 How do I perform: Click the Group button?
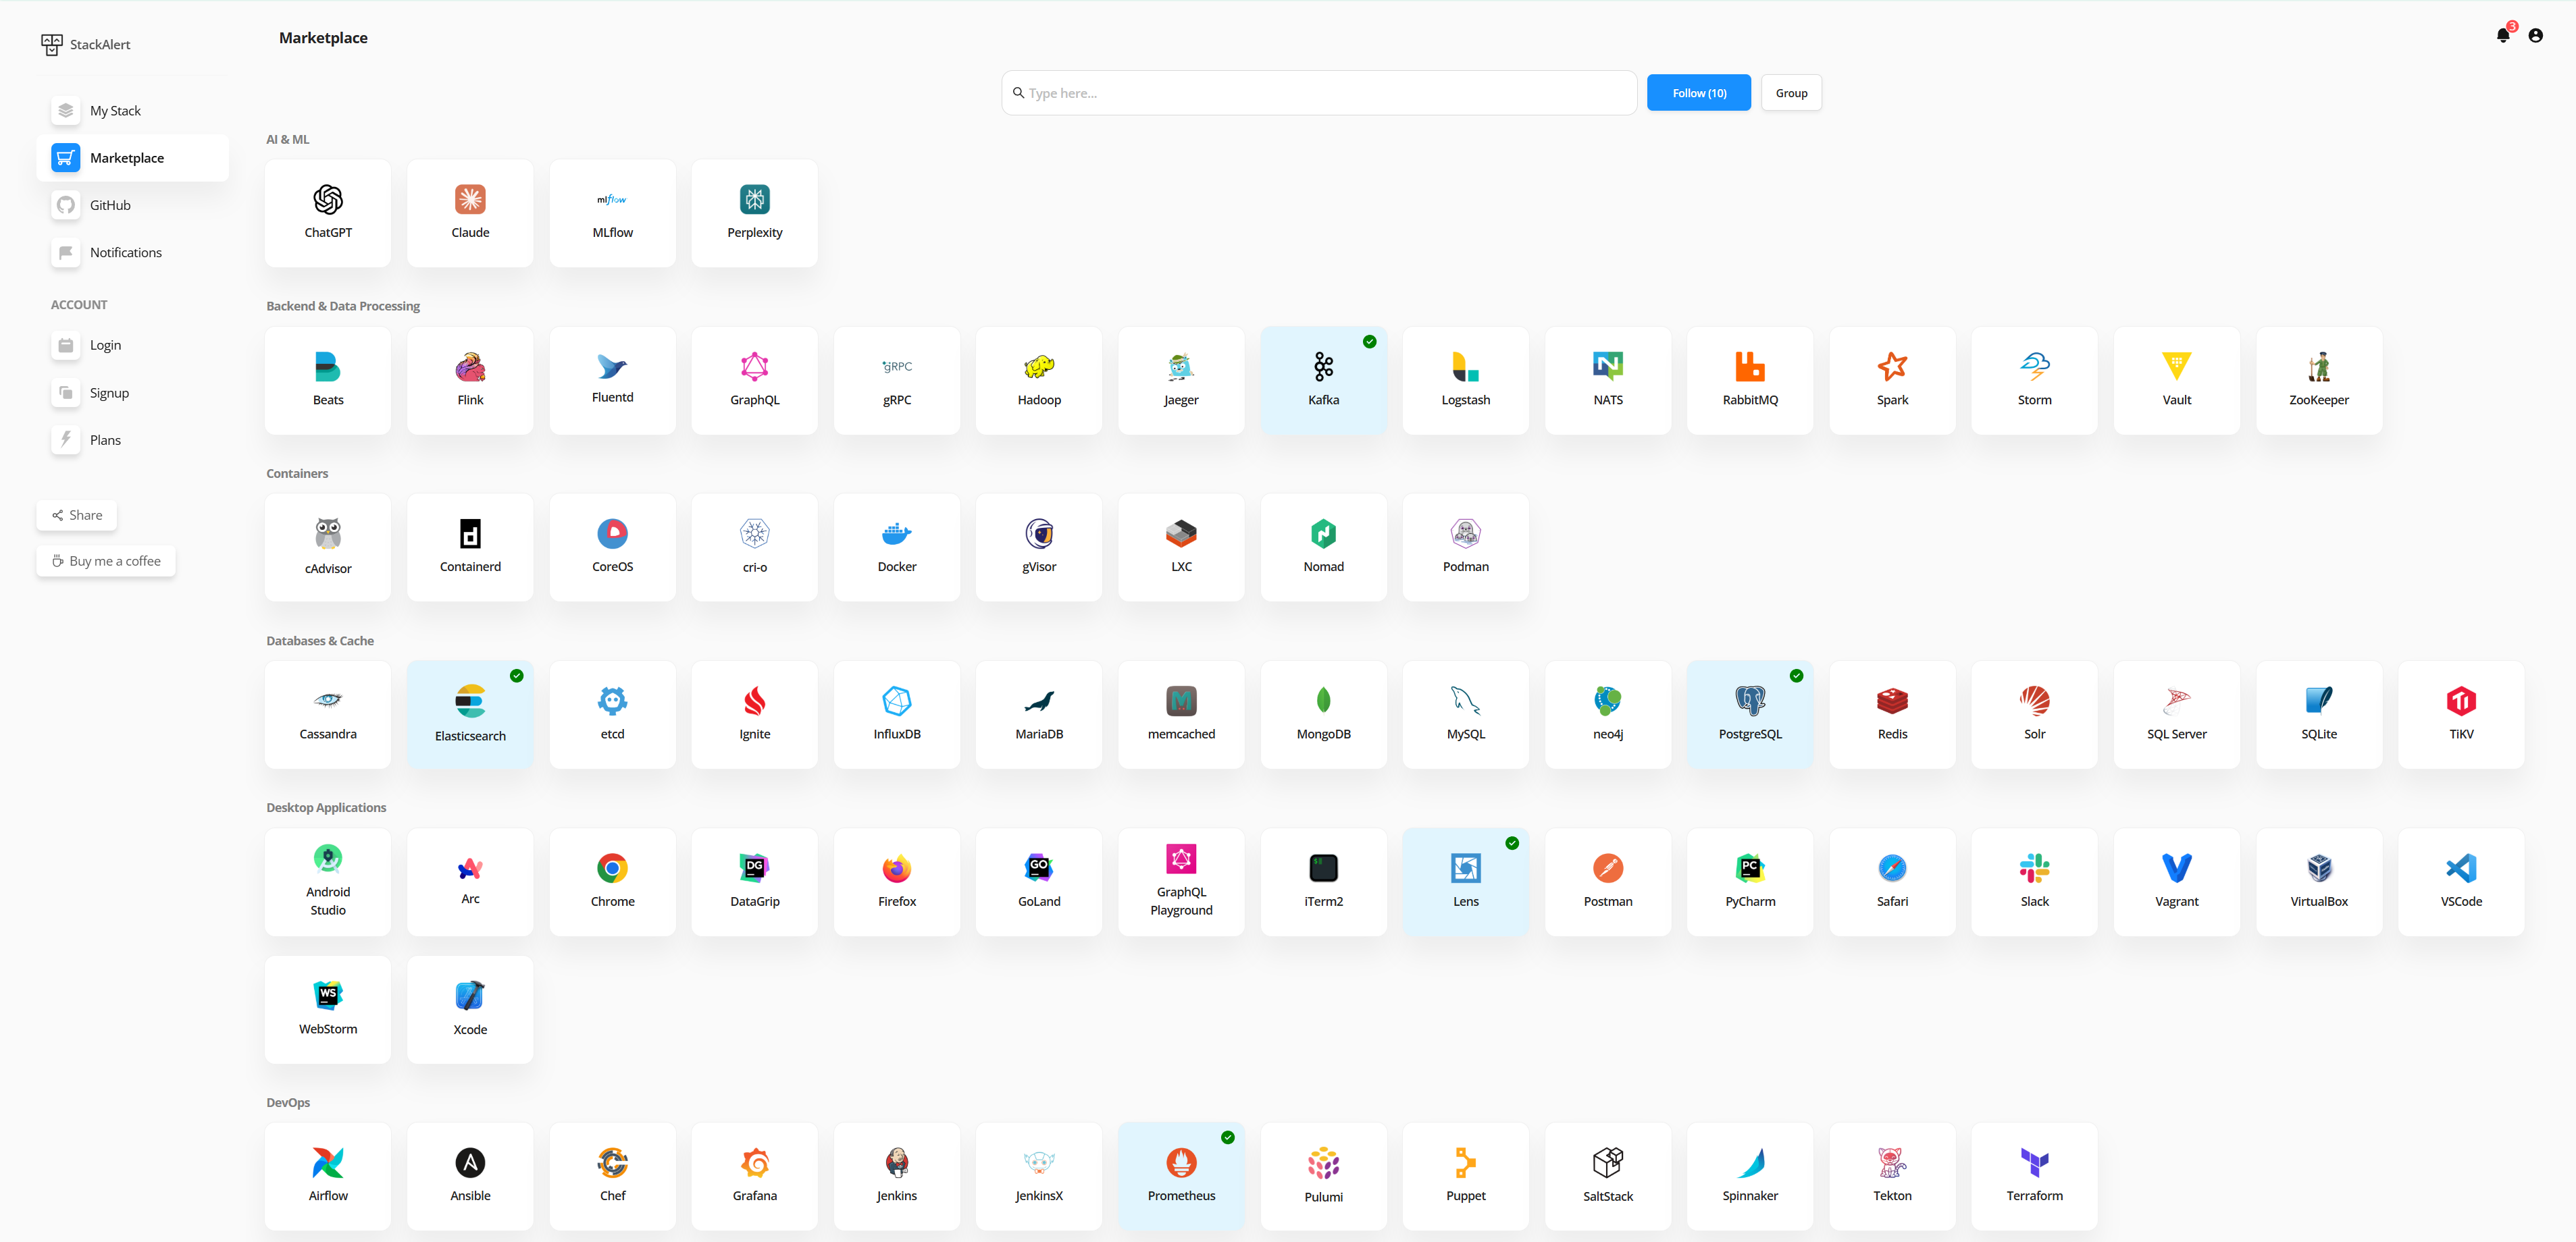click(x=1791, y=93)
